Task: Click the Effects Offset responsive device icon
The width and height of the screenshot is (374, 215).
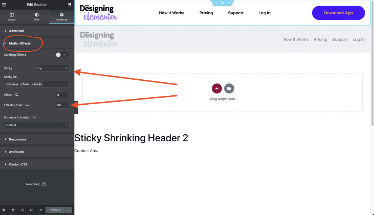Action: point(27,105)
